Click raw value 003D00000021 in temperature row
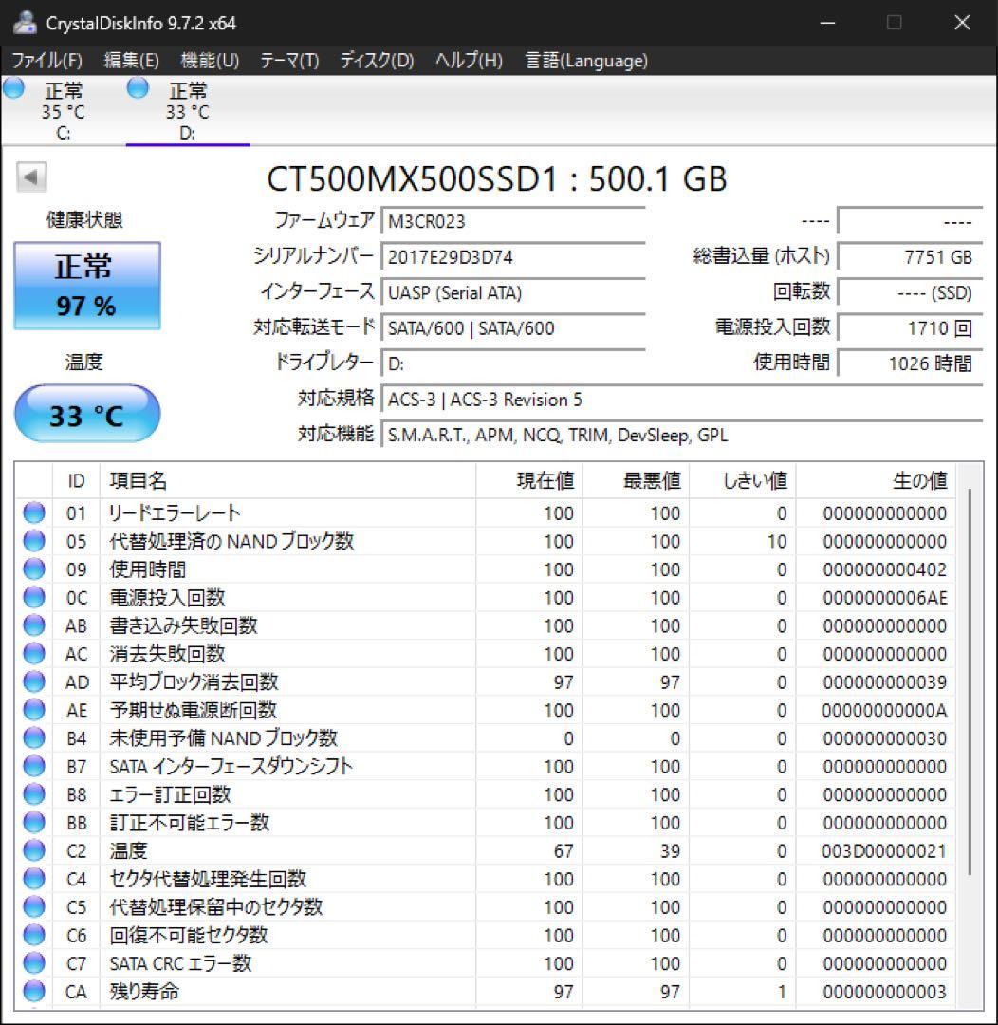The height and width of the screenshot is (1025, 998). tap(883, 851)
